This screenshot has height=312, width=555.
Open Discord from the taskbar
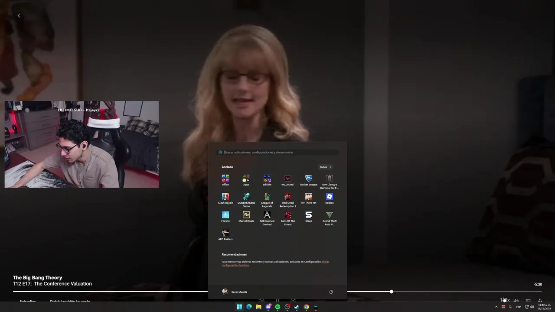tap(268, 307)
